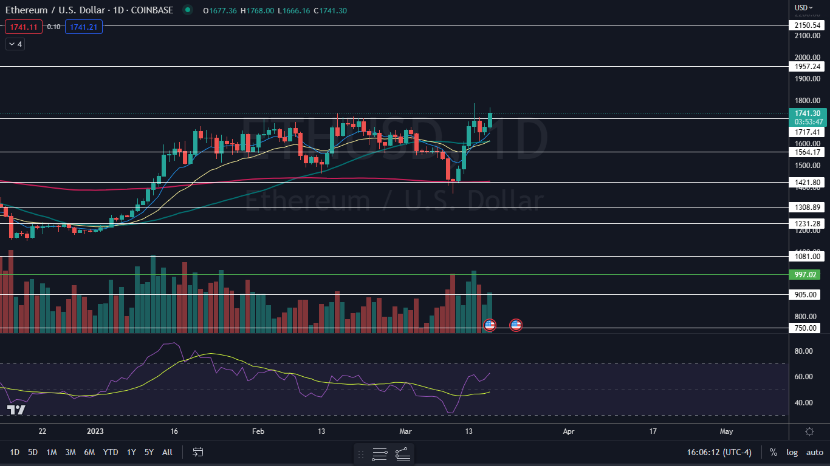Select the All date range
830x466 pixels.
tap(167, 452)
